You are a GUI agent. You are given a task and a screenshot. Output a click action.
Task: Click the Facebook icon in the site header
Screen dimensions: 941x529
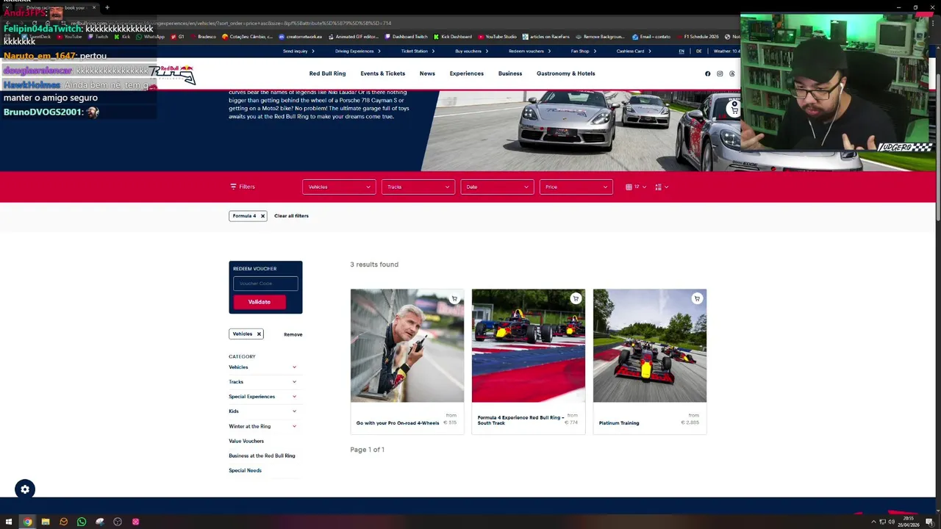tap(707, 73)
